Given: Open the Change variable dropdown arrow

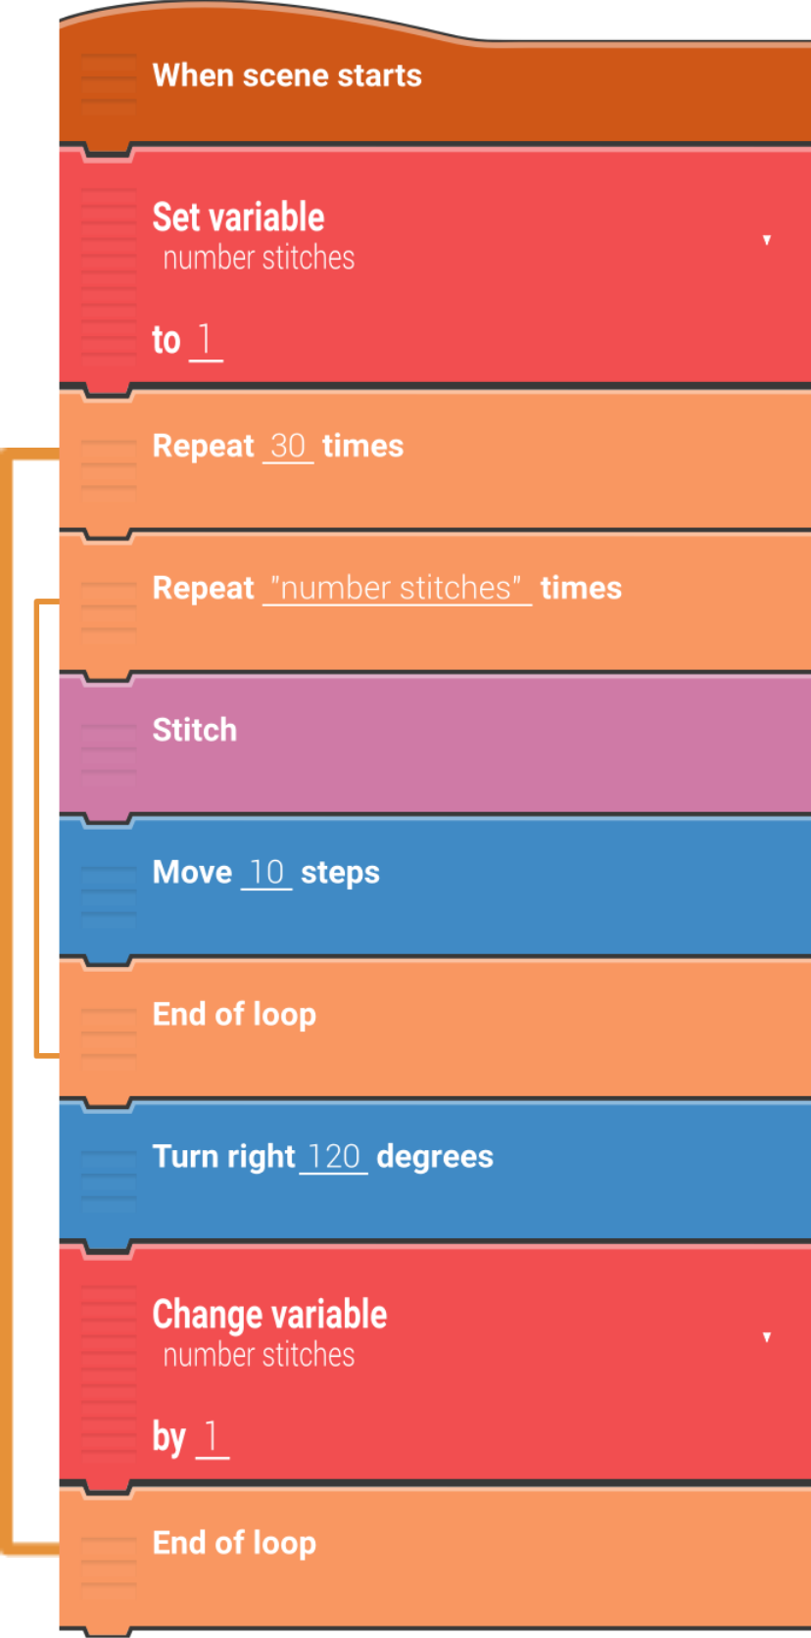Looking at the screenshot, I should point(766,1337).
